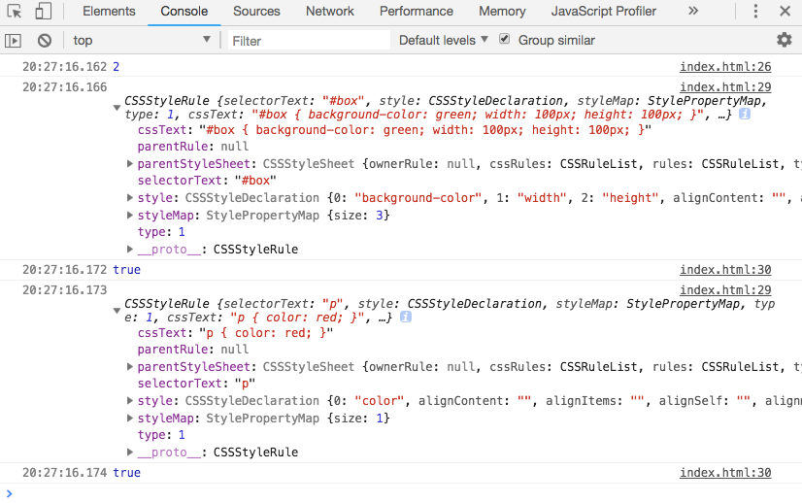Clear the console with the ban icon
The height and width of the screenshot is (503, 802).
tap(44, 41)
